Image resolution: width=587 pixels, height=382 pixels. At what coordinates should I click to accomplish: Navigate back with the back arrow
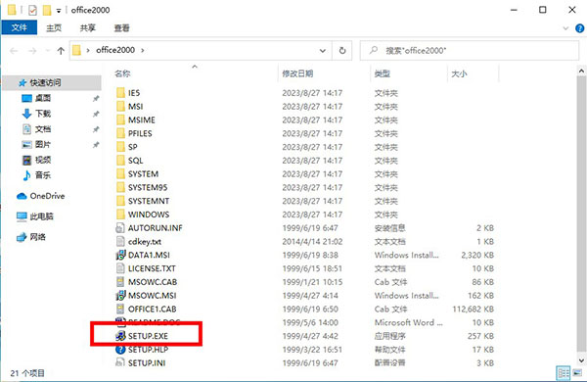[x=14, y=50]
